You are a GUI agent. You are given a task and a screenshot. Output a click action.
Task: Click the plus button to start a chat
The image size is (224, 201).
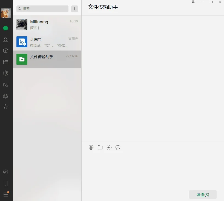pos(74,9)
